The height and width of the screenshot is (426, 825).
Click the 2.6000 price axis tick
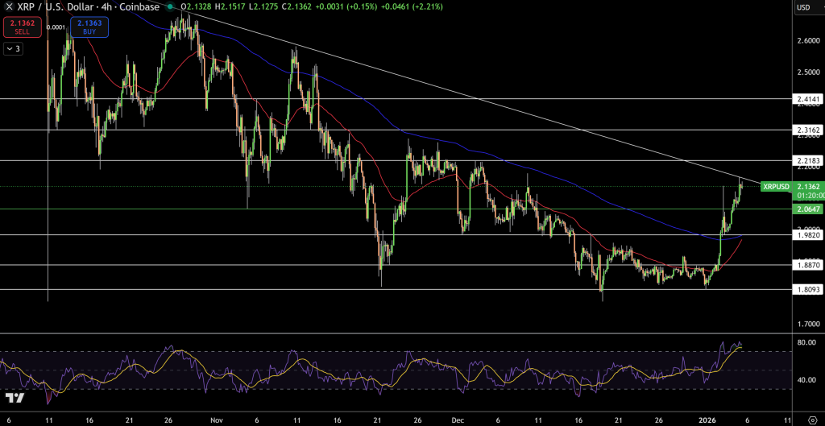click(808, 40)
